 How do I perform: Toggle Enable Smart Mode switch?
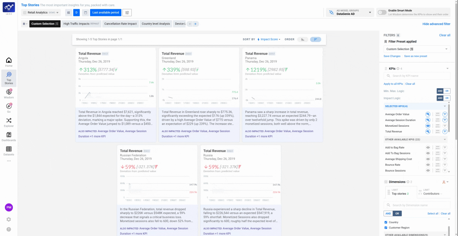click(x=382, y=12)
